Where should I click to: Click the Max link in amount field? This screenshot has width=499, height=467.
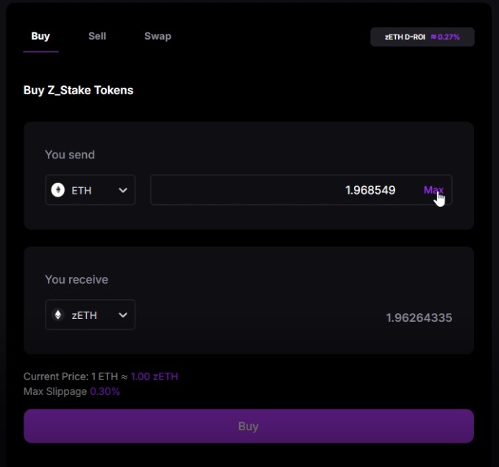point(433,190)
